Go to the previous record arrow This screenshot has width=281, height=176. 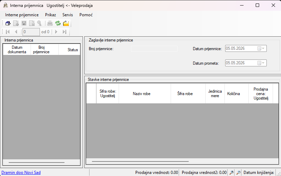pyautogui.click(x=16, y=32)
